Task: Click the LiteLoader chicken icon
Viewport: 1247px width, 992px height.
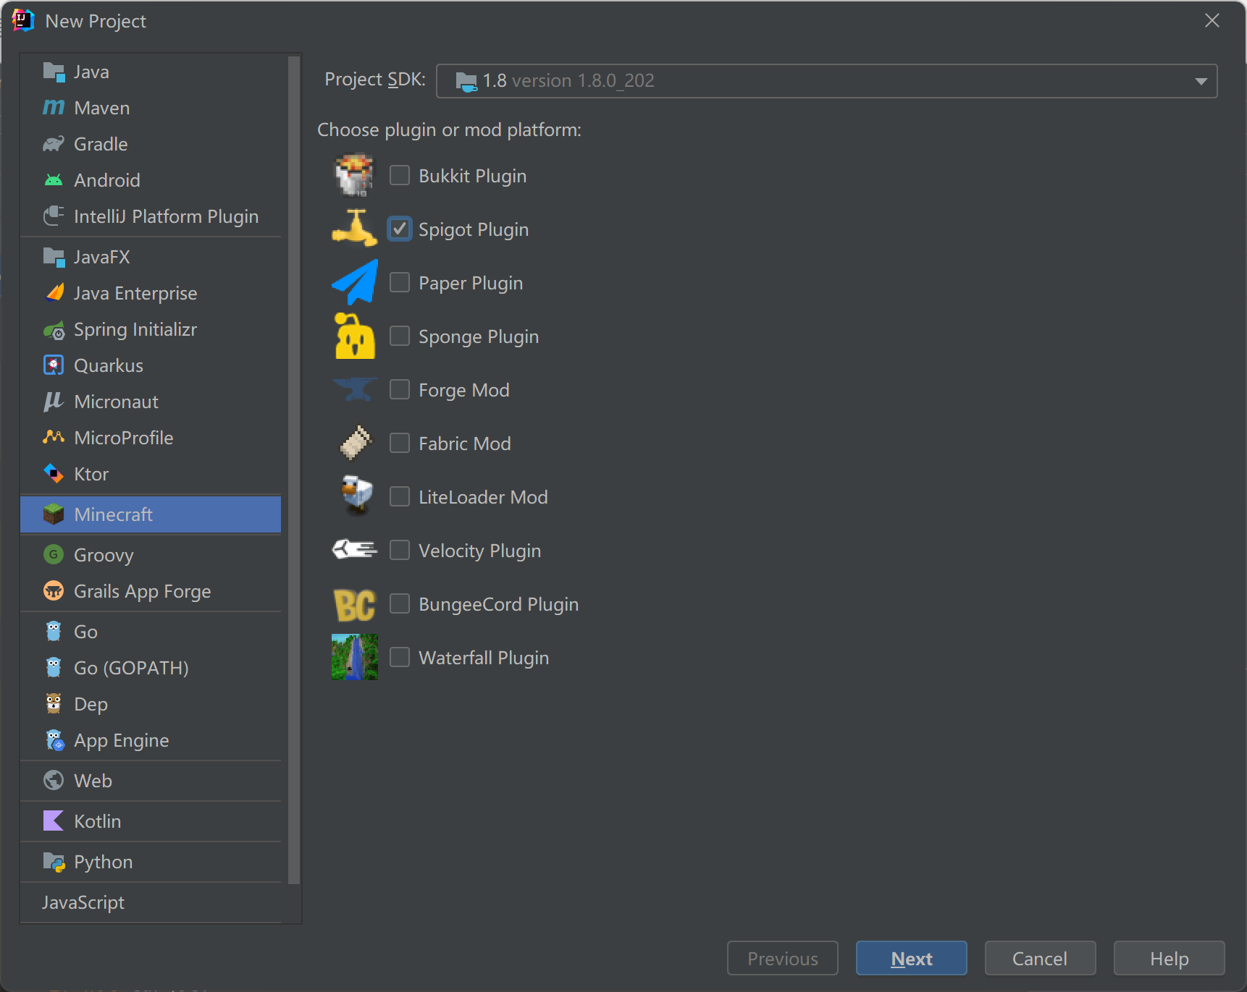Action: click(356, 496)
